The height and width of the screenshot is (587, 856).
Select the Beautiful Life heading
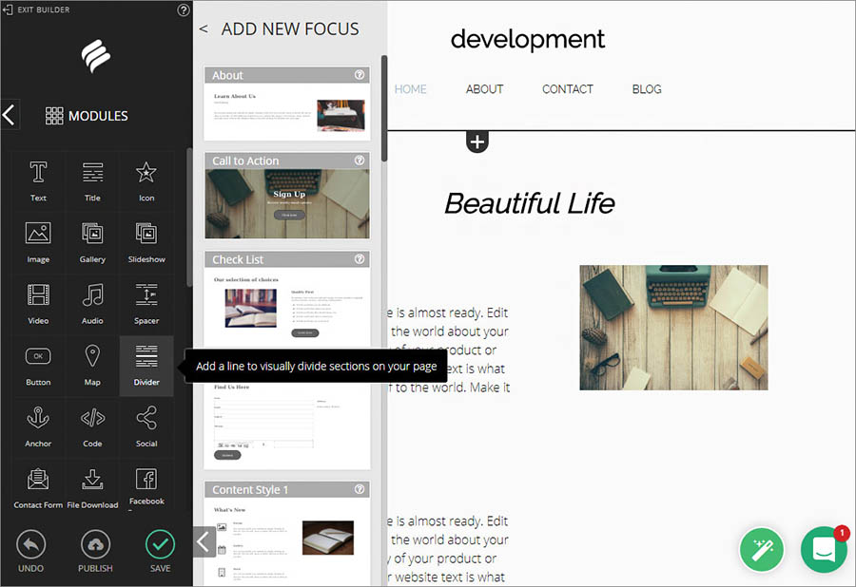530,204
